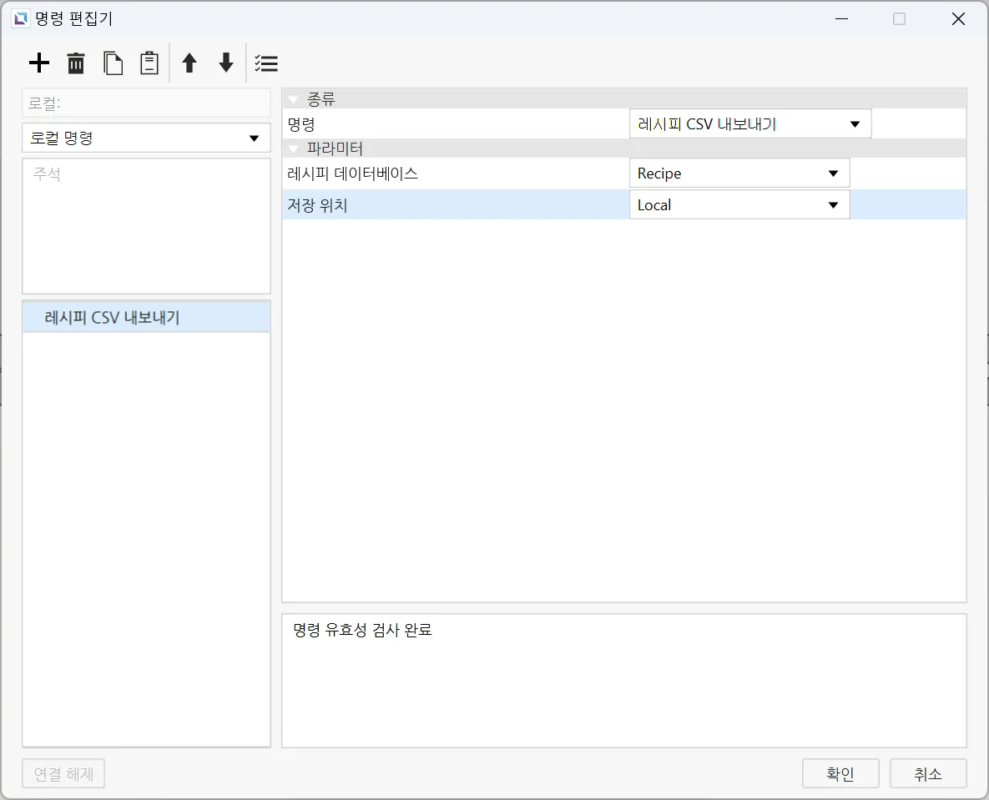
Task: Select the 저장 위치 parameter row
Action: coord(455,205)
